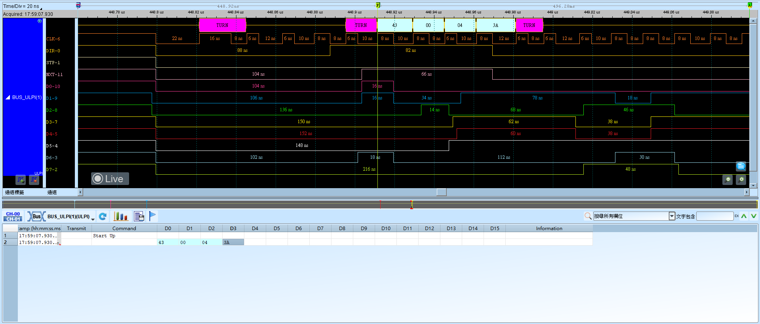
Task: Click the Command column header
Action: (x=124, y=229)
